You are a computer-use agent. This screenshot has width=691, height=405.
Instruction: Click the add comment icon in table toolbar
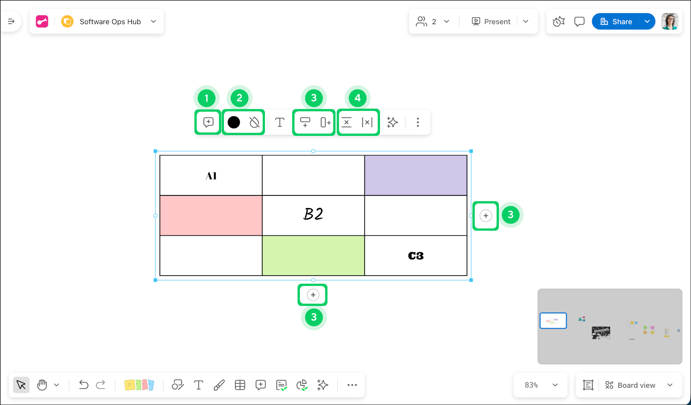[208, 122]
